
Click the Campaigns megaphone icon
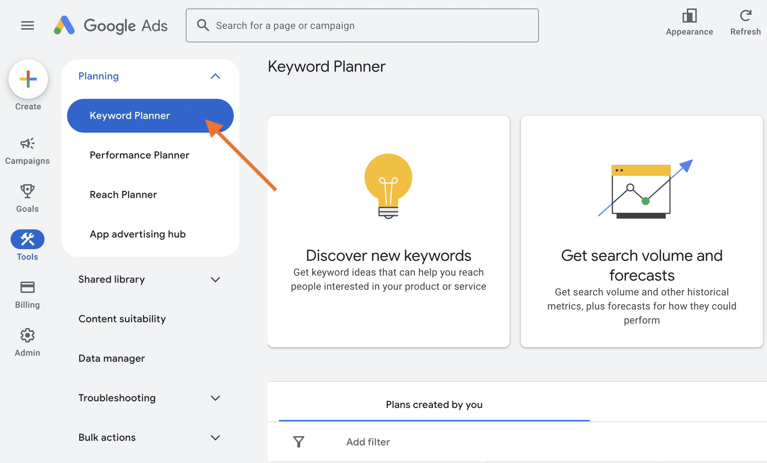pyautogui.click(x=28, y=143)
